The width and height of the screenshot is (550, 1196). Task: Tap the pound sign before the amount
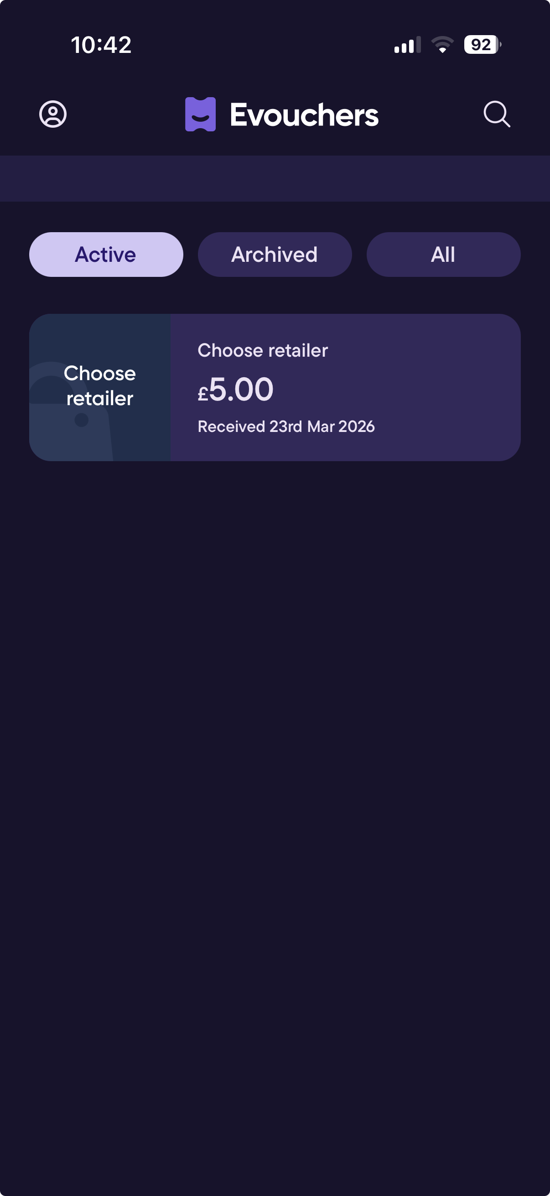[x=203, y=394]
